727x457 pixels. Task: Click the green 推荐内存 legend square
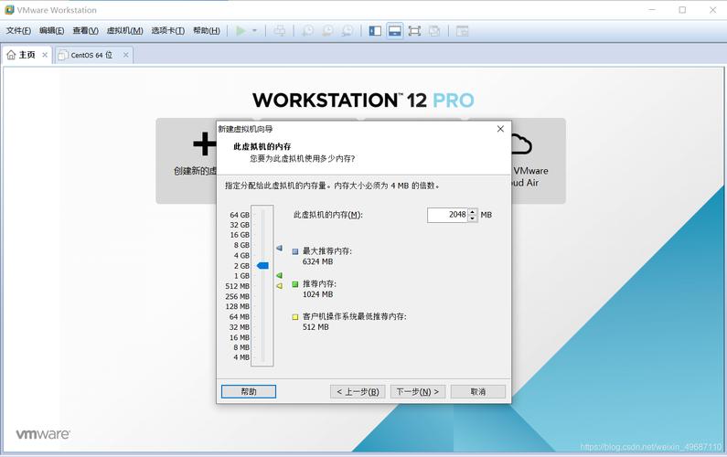[295, 284]
